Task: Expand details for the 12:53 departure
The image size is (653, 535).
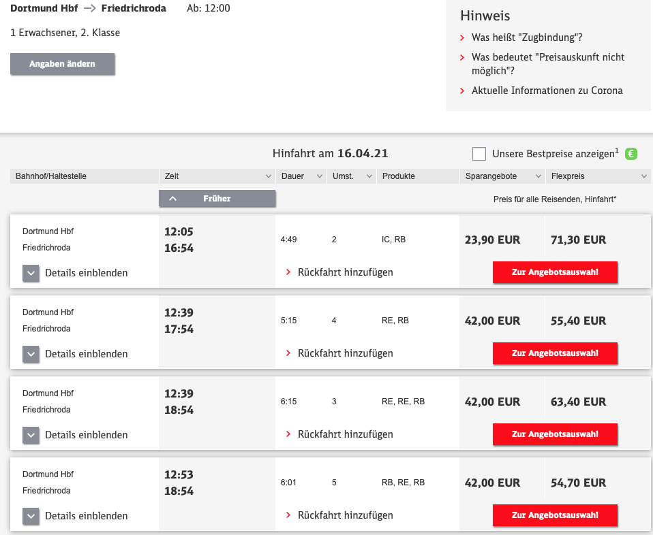Action: (31, 516)
